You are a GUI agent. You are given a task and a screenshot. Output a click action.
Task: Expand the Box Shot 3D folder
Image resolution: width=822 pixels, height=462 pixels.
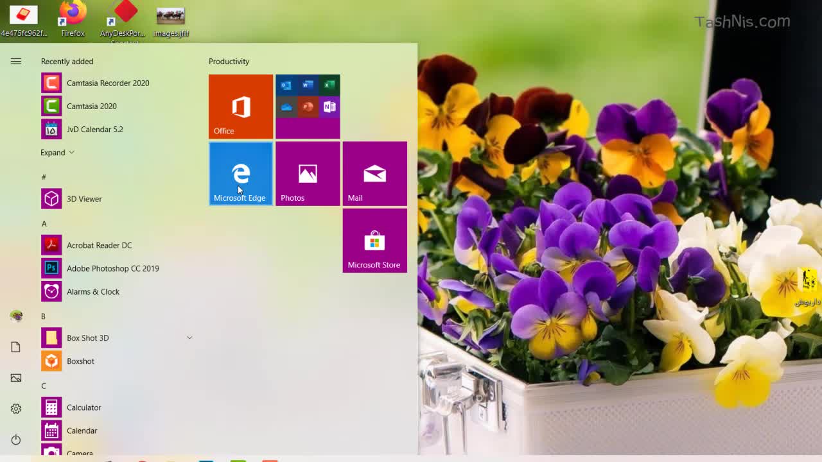189,338
